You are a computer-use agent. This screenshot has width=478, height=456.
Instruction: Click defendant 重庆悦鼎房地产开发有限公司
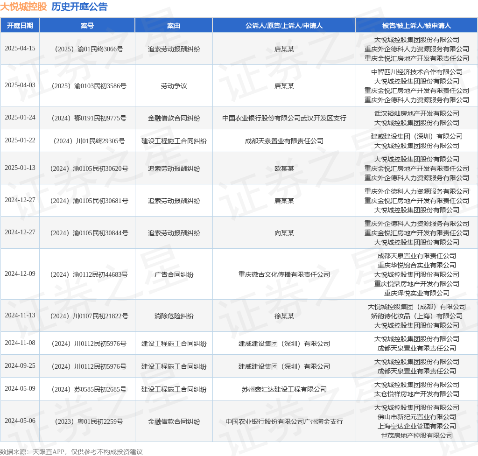(x=417, y=284)
